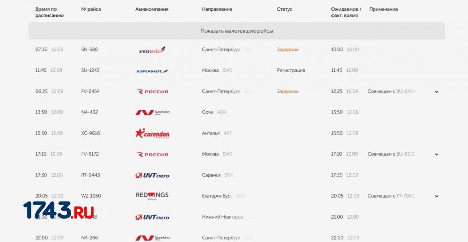Click the UVT Aero logo for RT-9443
This screenshot has height=242, width=468.
point(152,175)
